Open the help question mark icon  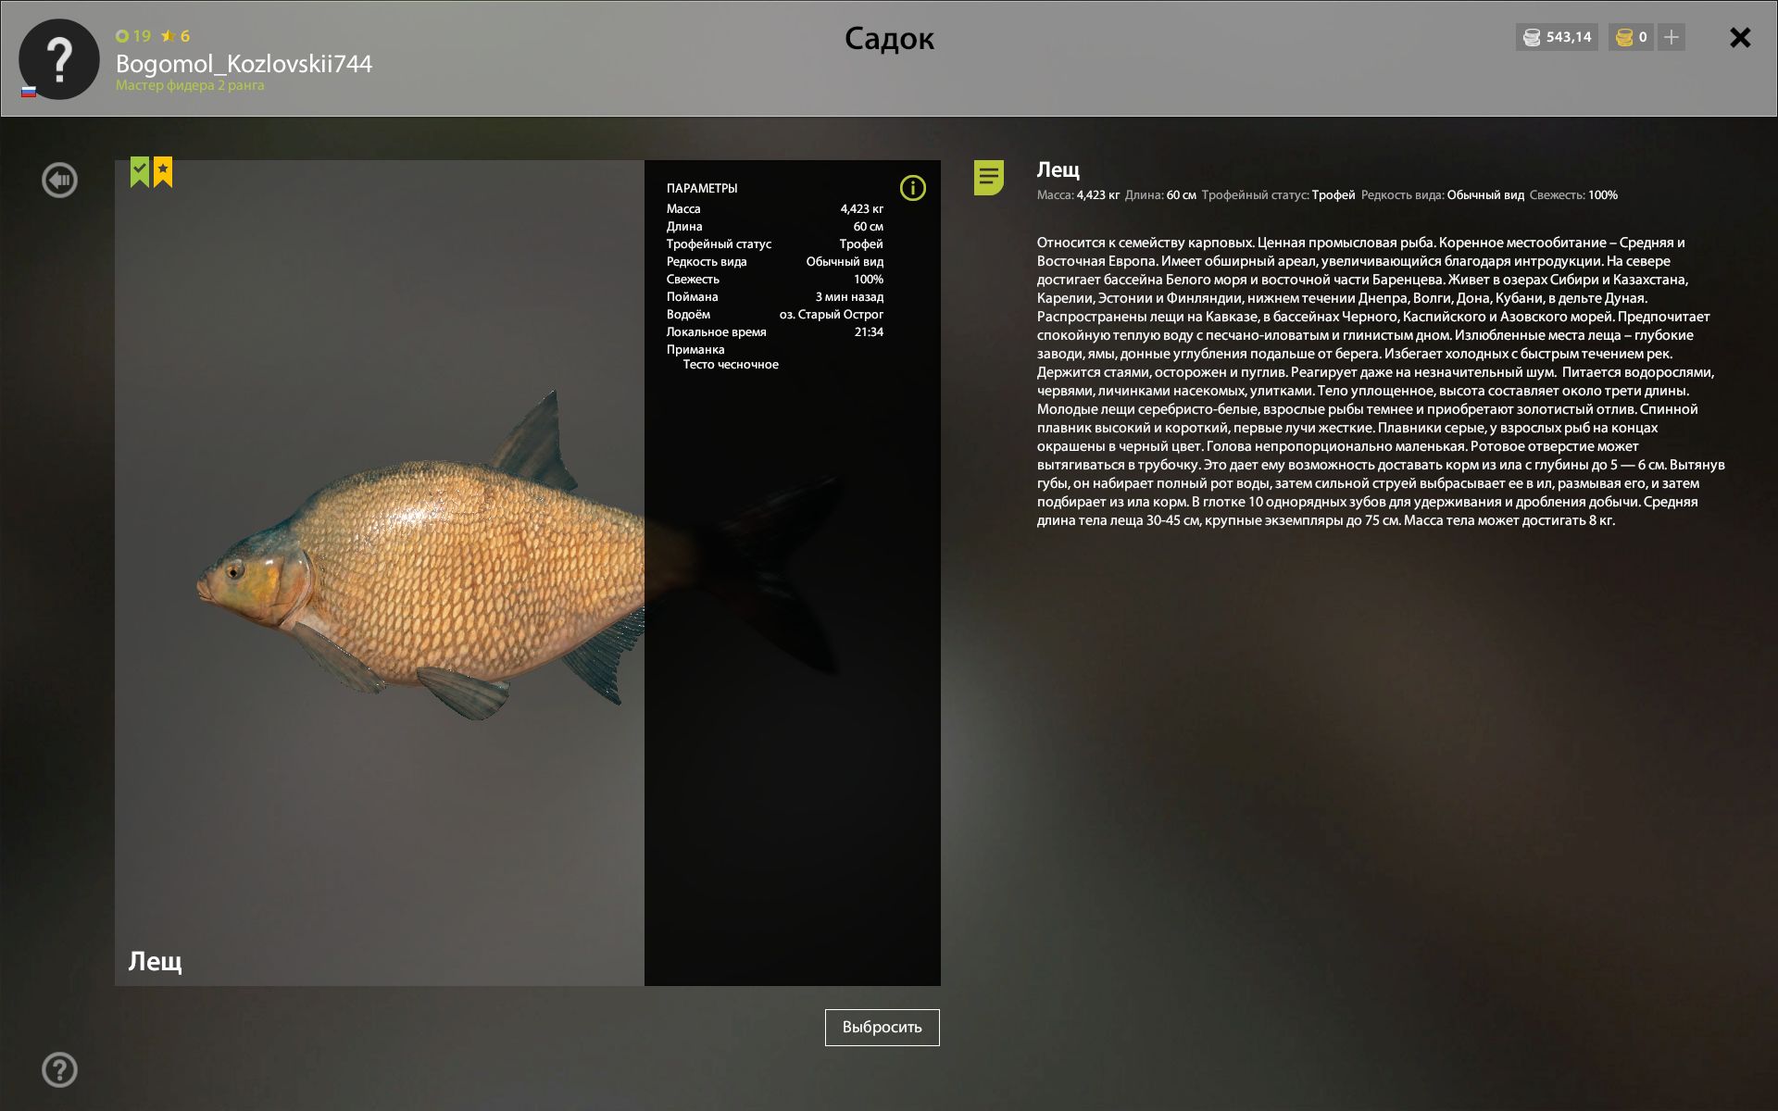click(60, 1070)
